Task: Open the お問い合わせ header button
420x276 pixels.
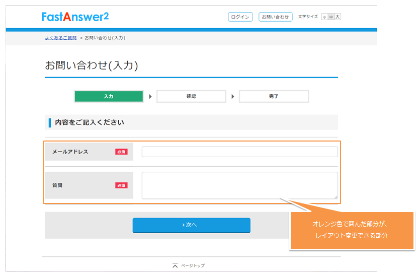Action: (x=275, y=17)
